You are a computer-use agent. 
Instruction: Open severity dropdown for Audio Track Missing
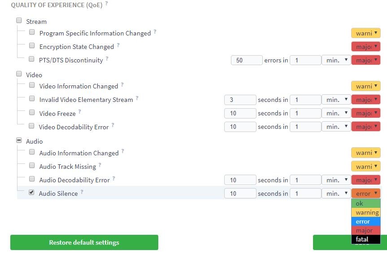(x=365, y=166)
